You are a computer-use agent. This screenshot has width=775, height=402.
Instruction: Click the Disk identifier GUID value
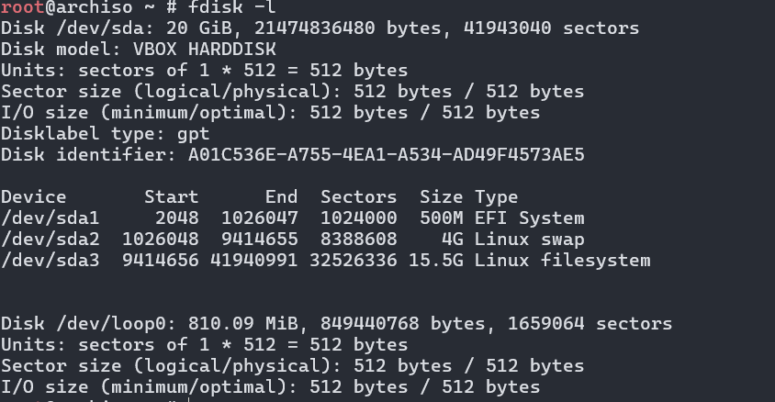pos(386,154)
